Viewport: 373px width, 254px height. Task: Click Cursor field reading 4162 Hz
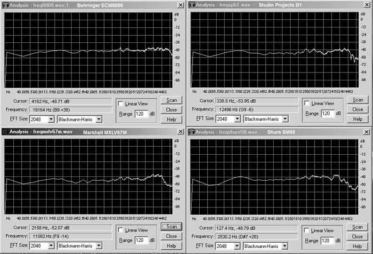71,102
